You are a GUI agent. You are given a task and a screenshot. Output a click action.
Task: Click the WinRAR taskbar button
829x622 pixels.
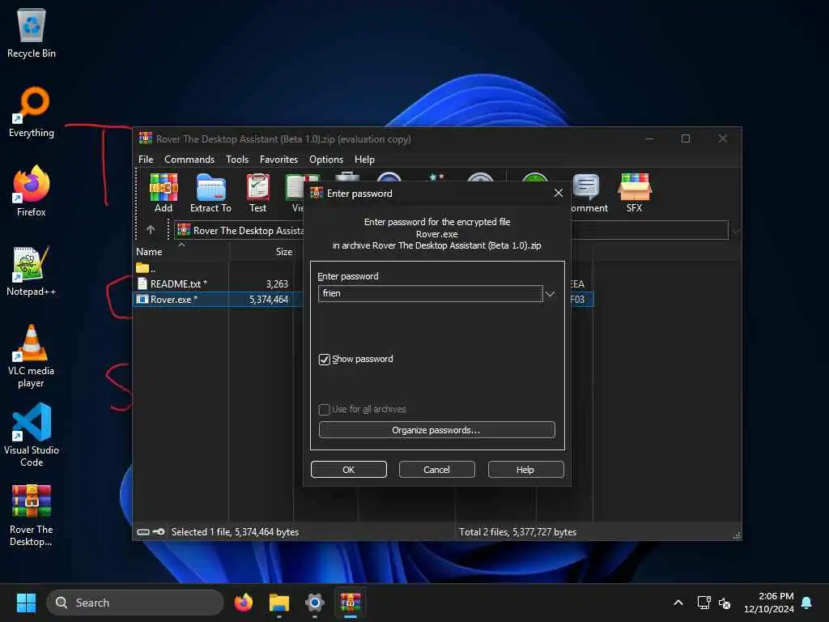tap(350, 603)
